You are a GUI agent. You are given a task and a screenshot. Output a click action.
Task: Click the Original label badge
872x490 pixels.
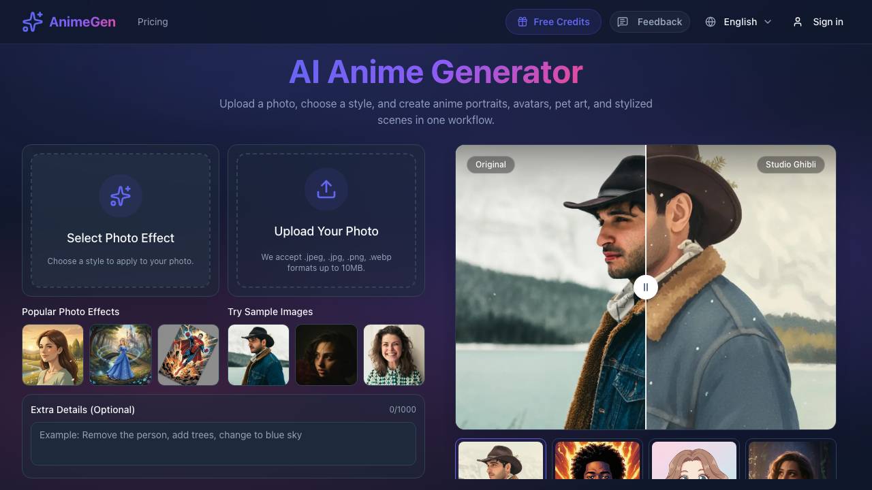[x=490, y=164]
